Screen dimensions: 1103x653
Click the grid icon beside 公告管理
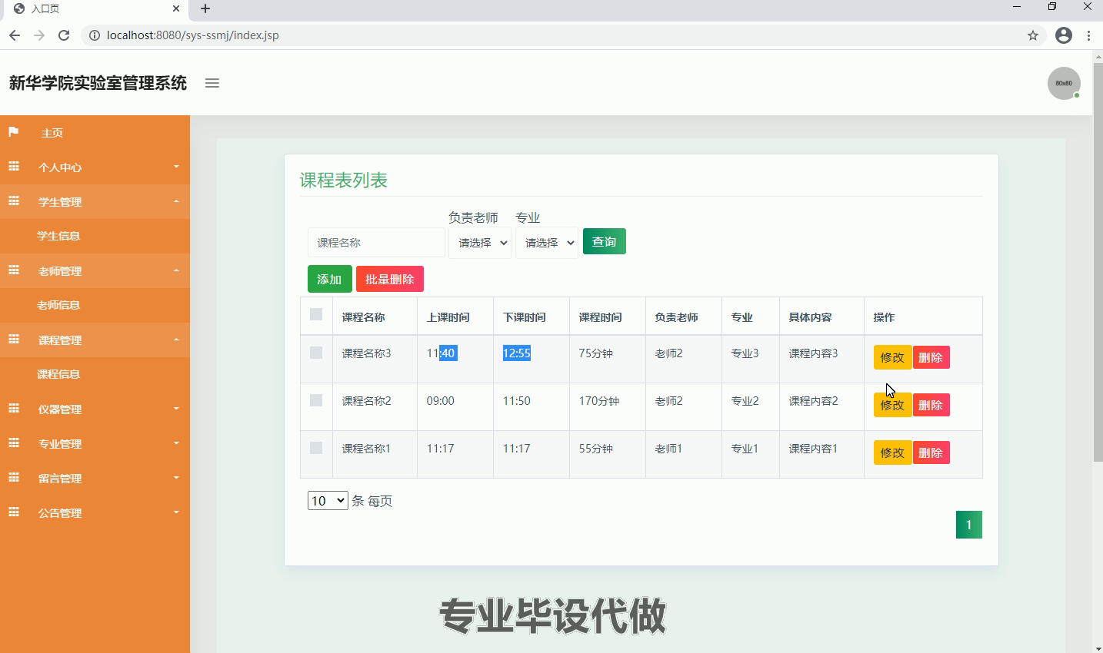point(14,512)
